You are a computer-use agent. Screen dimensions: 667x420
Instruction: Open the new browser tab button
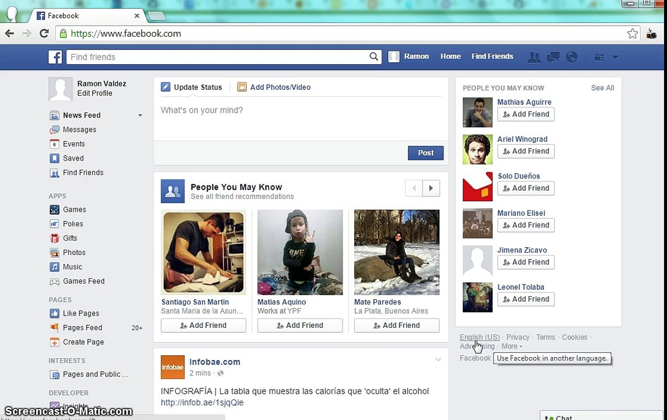156,16
